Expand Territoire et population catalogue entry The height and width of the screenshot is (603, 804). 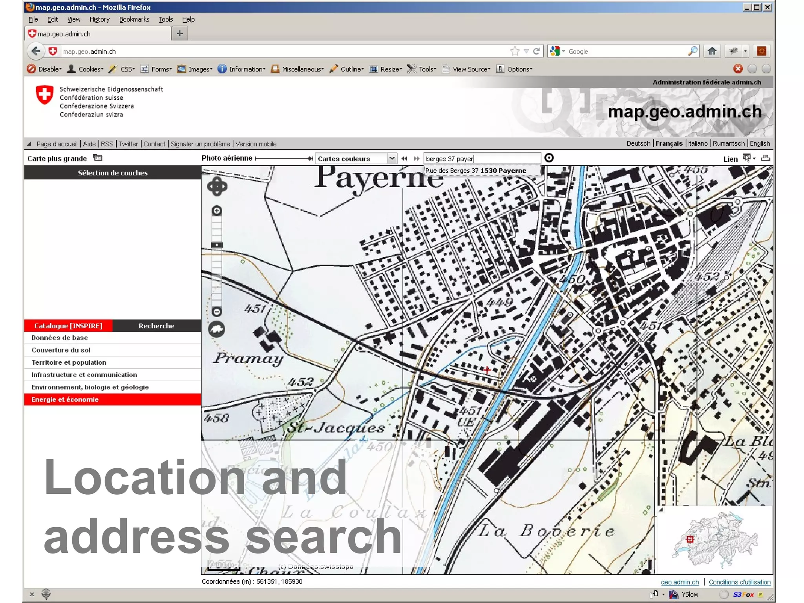click(113, 362)
